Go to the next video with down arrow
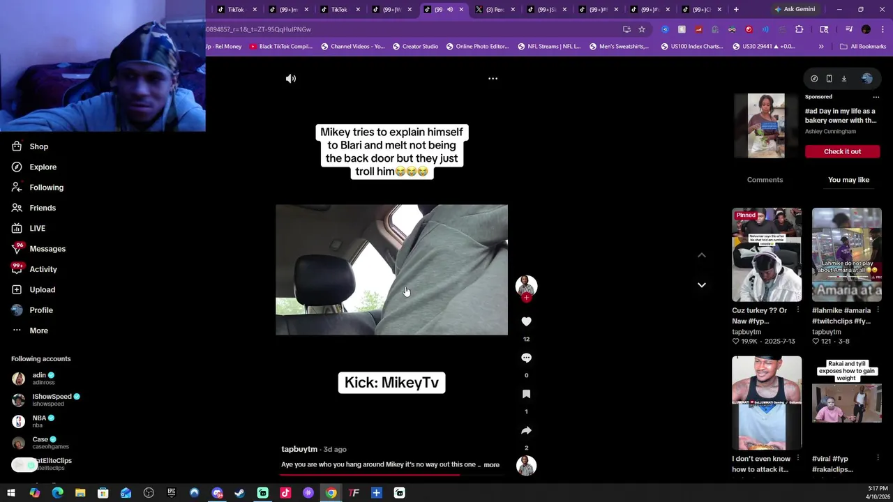The image size is (893, 502). [x=702, y=285]
